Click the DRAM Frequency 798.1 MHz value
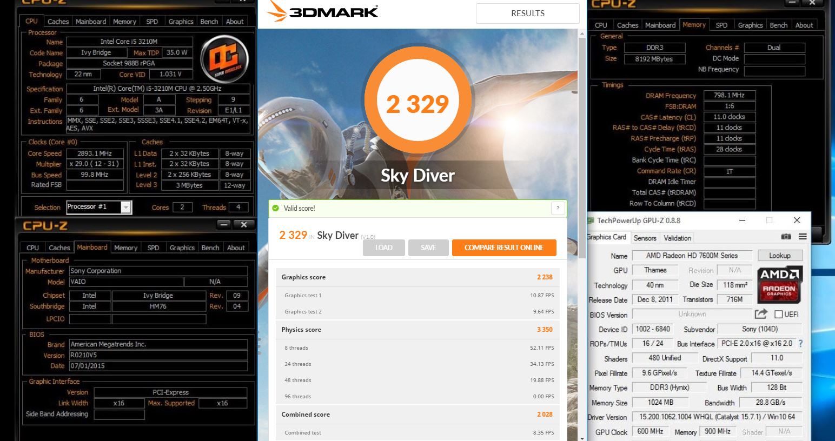 729,95
